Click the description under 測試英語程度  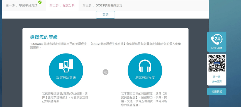(144, 99)
